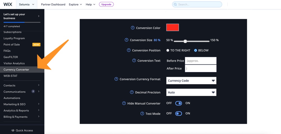Click the 50 % slider minimum label
The width and height of the screenshot is (281, 134).
[169, 40]
